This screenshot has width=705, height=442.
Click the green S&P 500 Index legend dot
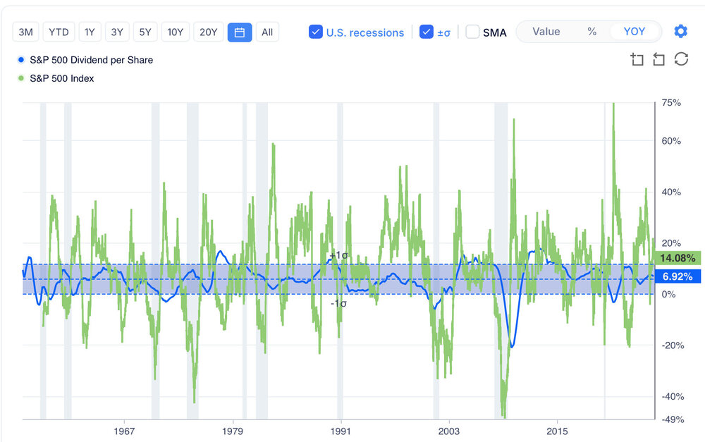coord(21,78)
